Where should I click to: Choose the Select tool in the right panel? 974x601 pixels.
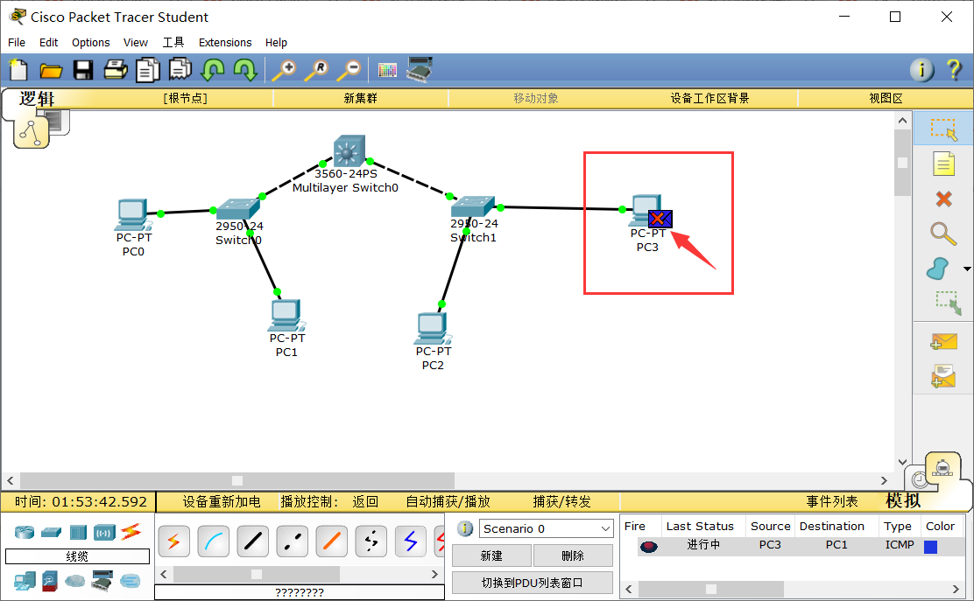943,129
